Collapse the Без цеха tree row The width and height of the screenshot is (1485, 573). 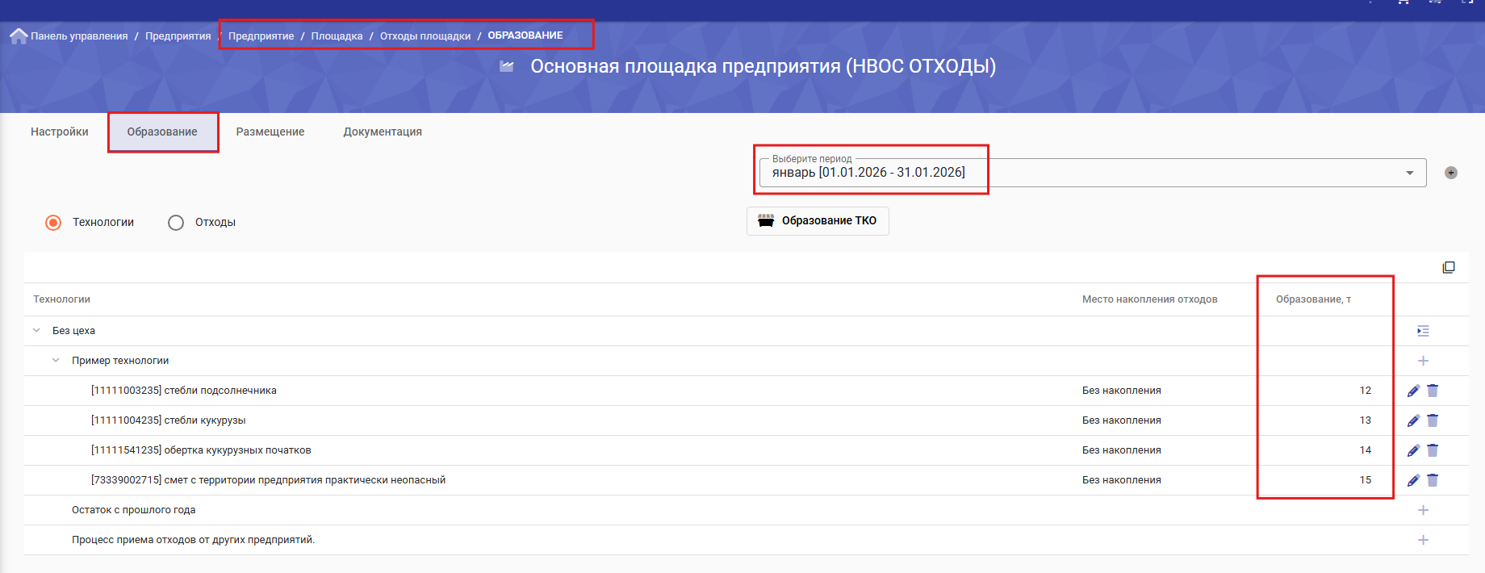pos(36,330)
